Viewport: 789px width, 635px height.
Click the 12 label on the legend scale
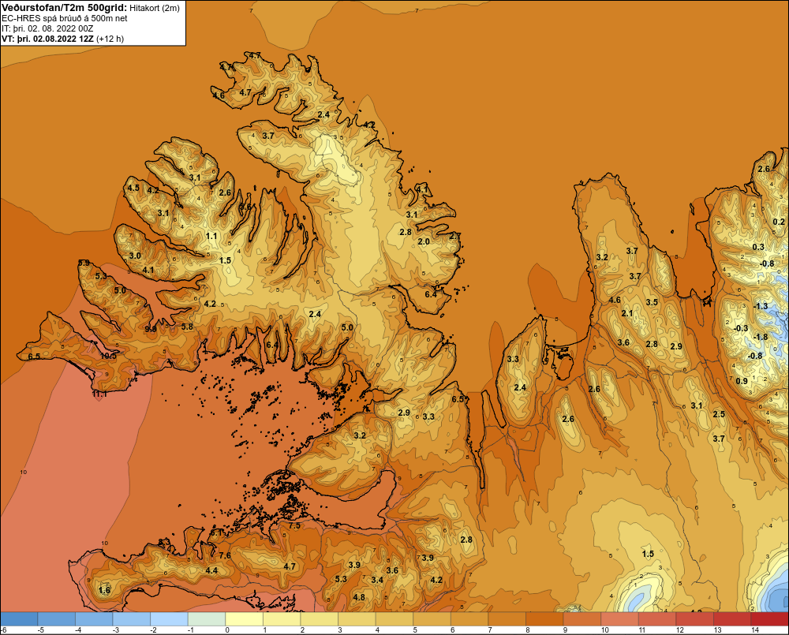pyautogui.click(x=680, y=630)
